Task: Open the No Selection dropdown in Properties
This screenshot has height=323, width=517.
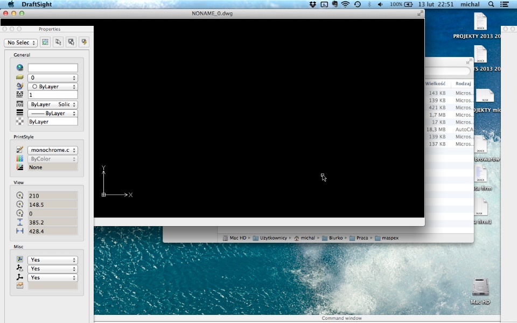Action: coord(21,43)
